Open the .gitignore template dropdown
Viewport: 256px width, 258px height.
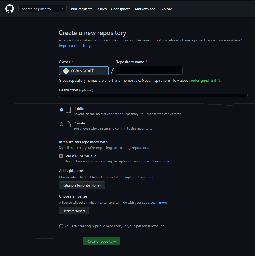82,185
